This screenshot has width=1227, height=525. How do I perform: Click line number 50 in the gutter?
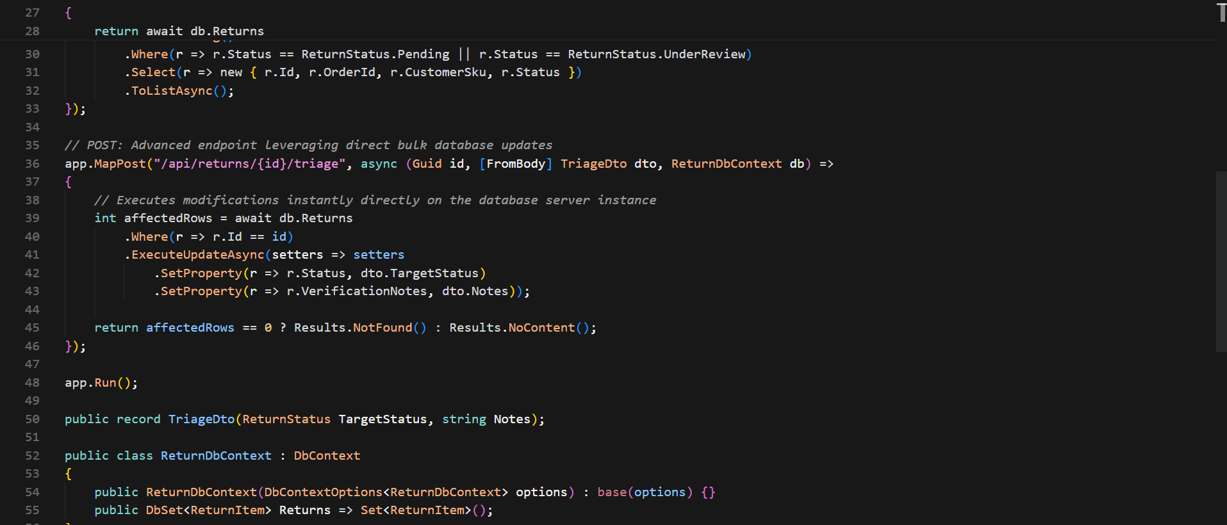32,419
